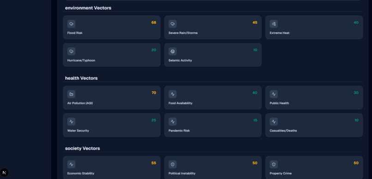Click the Water Security pulse icon

click(71, 122)
